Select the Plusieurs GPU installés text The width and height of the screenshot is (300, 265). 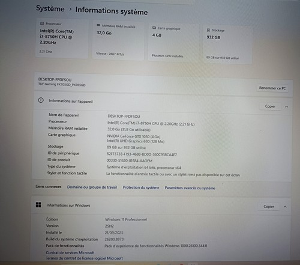[x=167, y=56]
